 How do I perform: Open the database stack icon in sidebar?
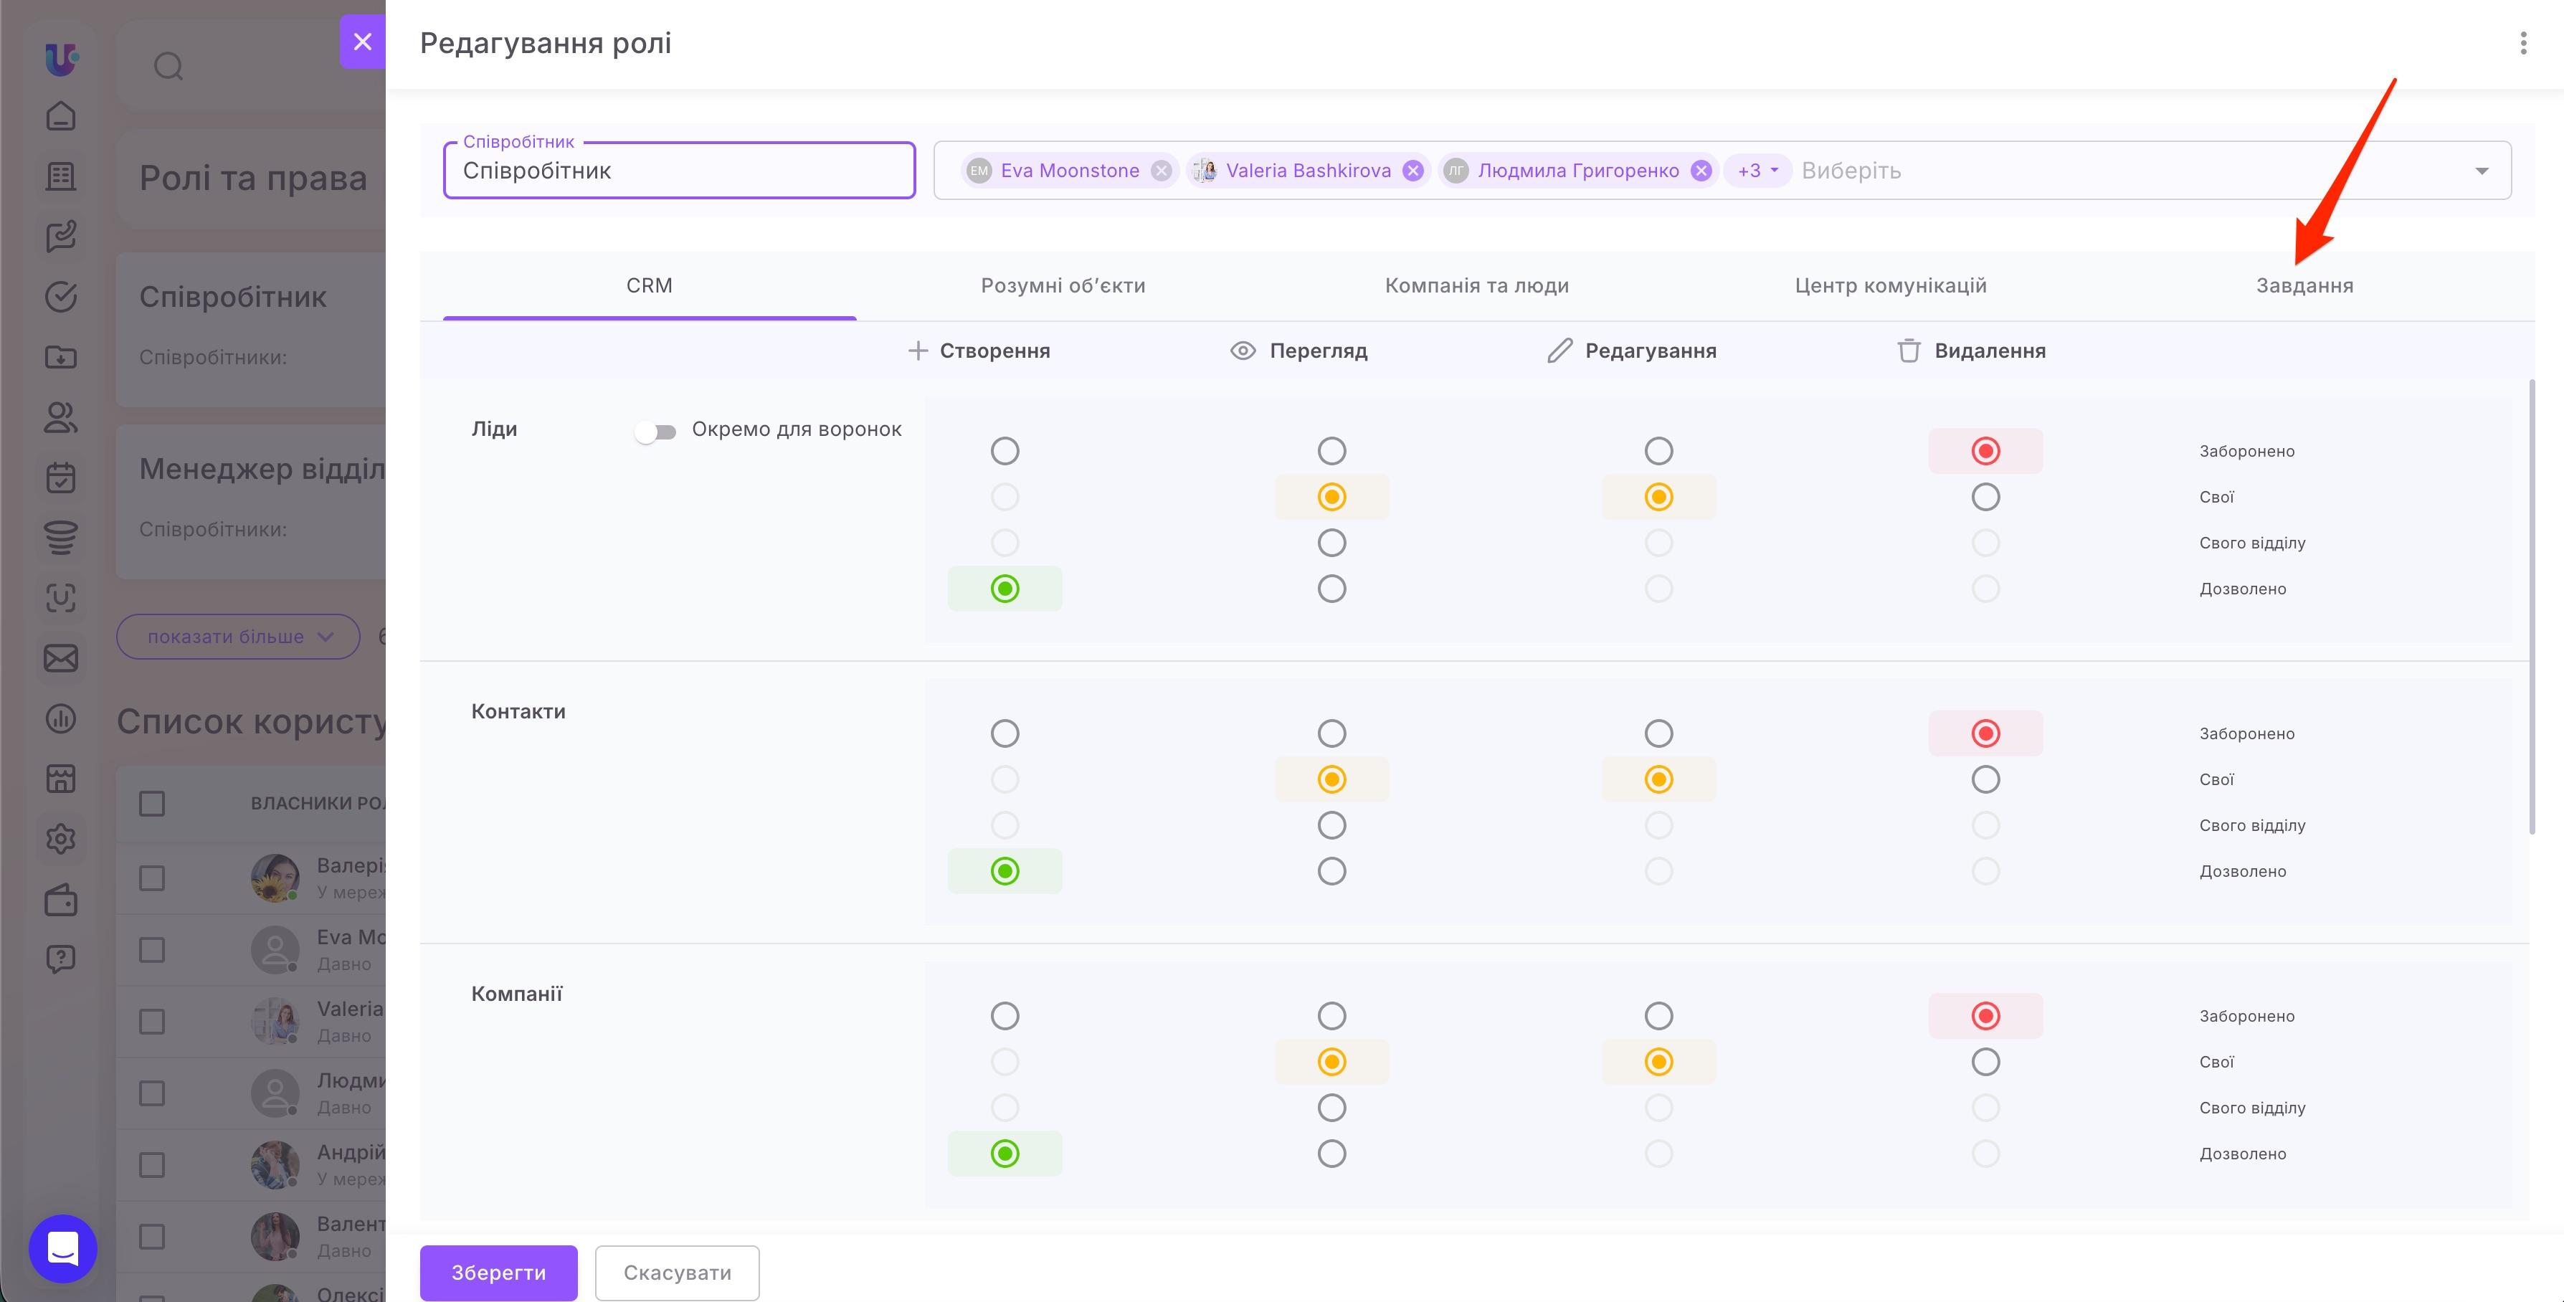click(x=61, y=538)
